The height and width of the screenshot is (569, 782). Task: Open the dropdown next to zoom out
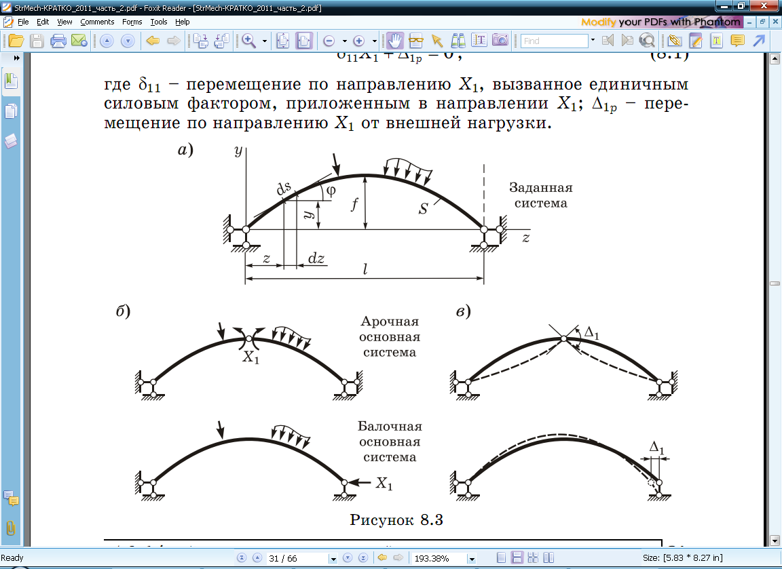[x=344, y=41]
